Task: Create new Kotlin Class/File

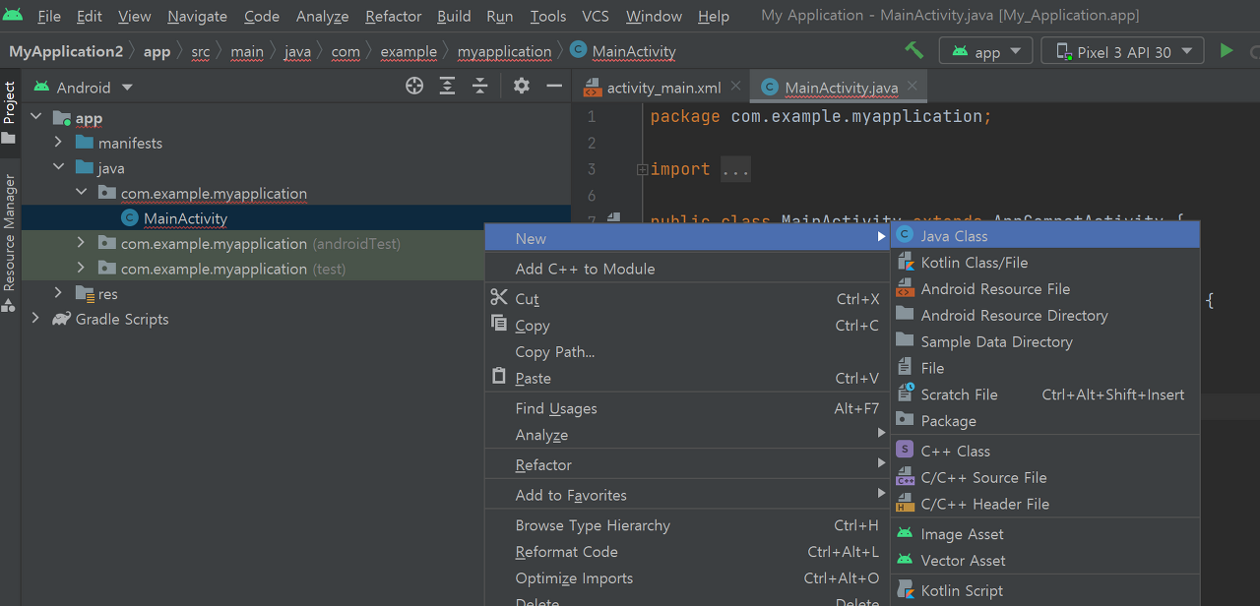Action: click(1045, 263)
